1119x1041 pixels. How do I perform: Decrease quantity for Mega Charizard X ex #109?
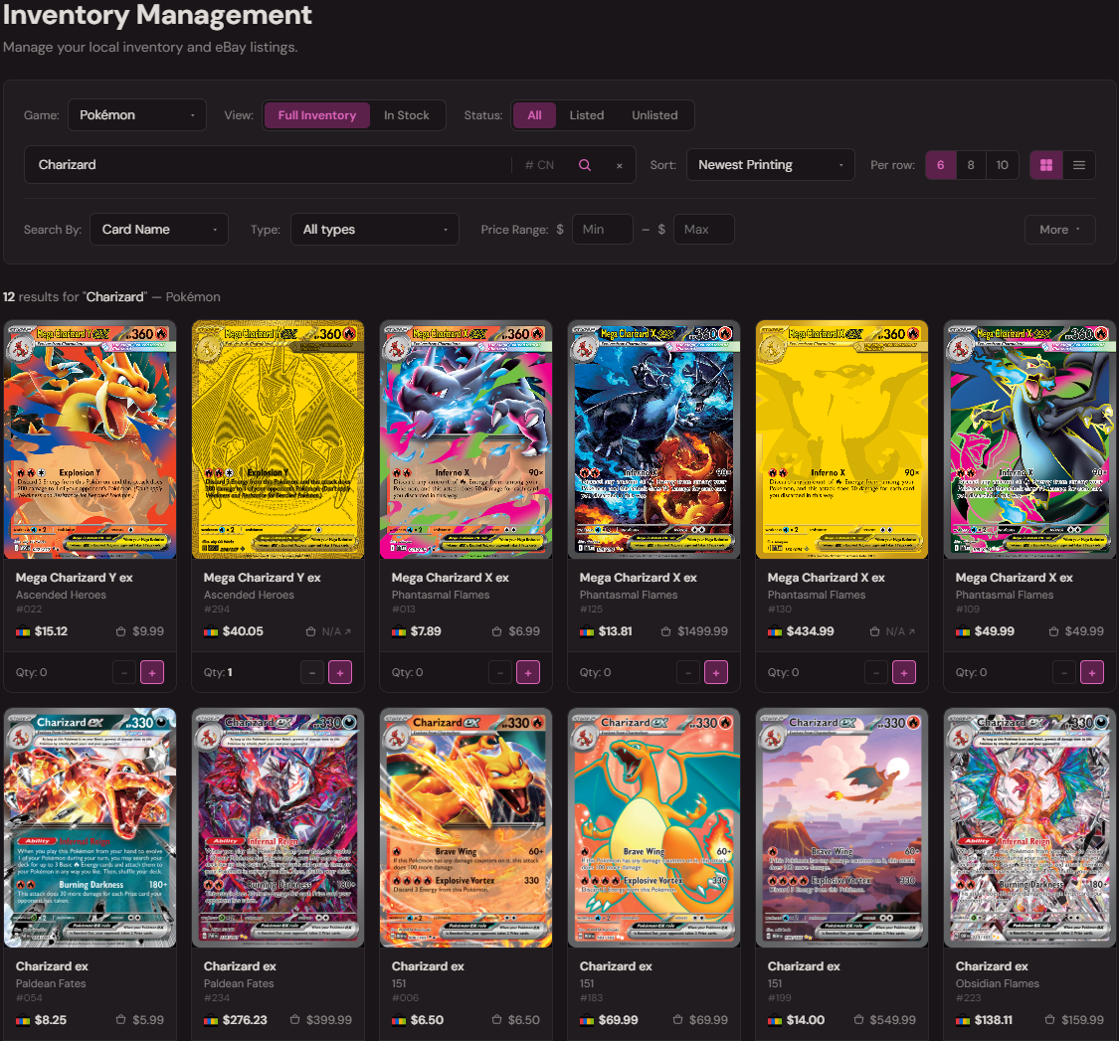click(1064, 672)
